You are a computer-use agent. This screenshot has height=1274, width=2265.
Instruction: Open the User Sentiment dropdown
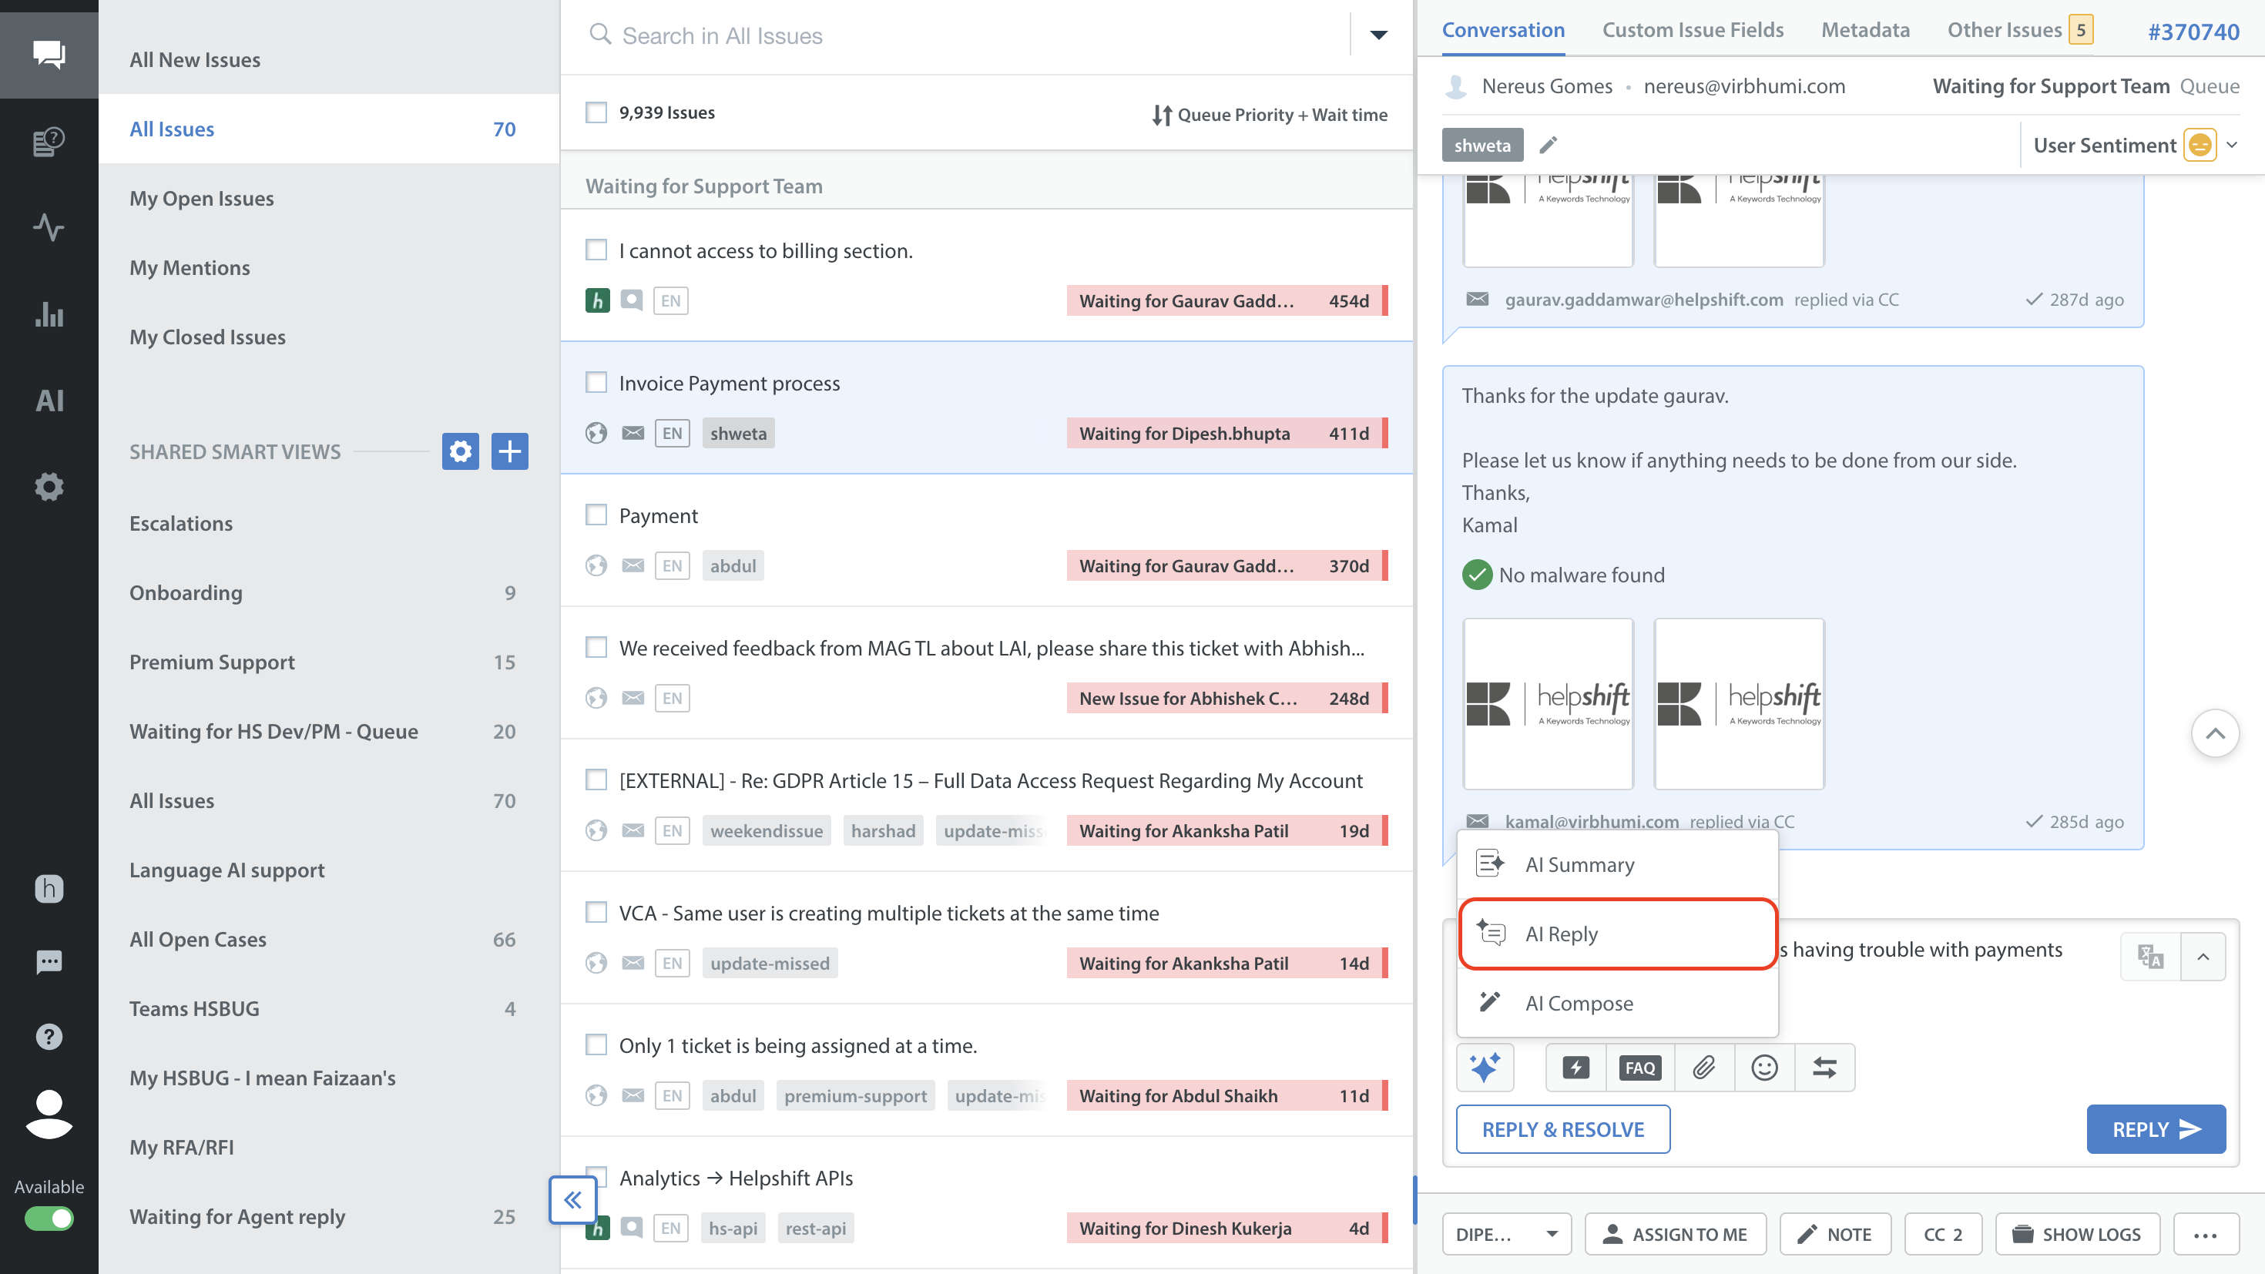tap(2232, 145)
